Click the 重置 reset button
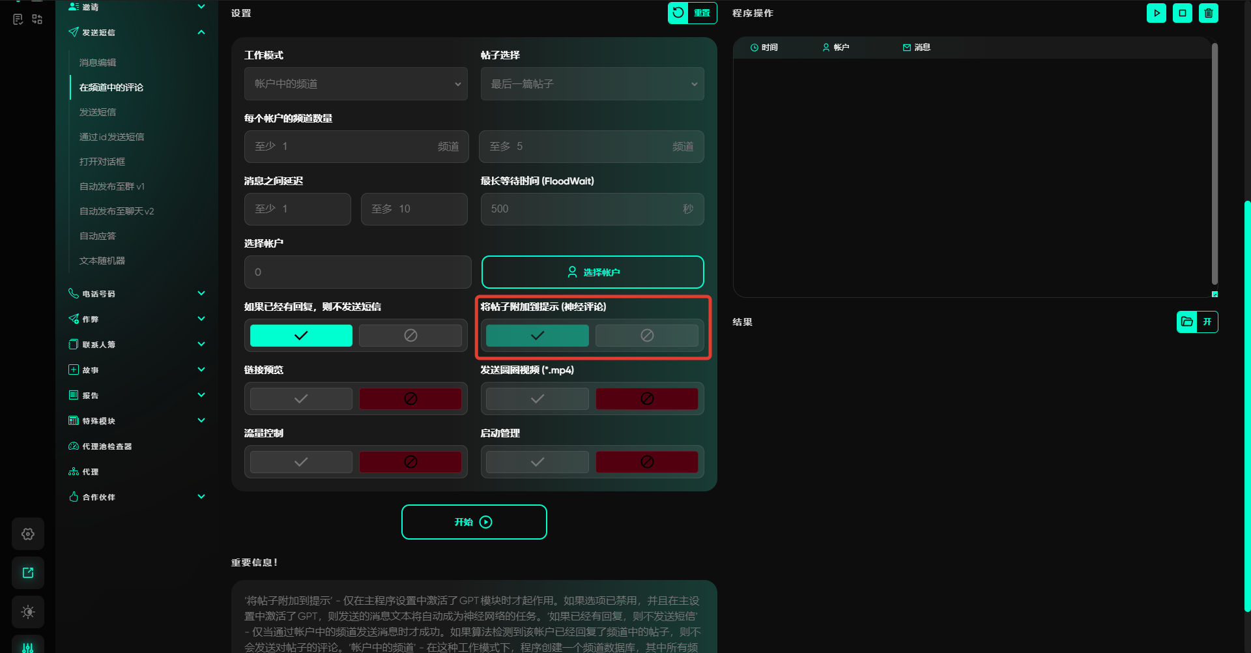This screenshot has width=1251, height=653. pos(692,13)
